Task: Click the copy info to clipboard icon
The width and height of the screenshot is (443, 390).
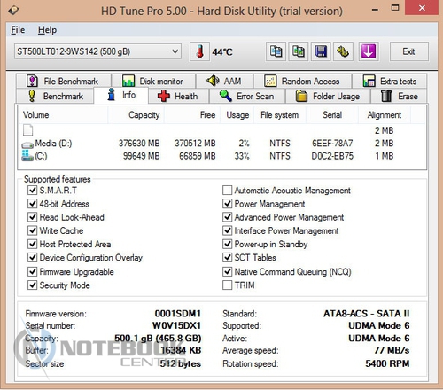Action: pos(276,51)
